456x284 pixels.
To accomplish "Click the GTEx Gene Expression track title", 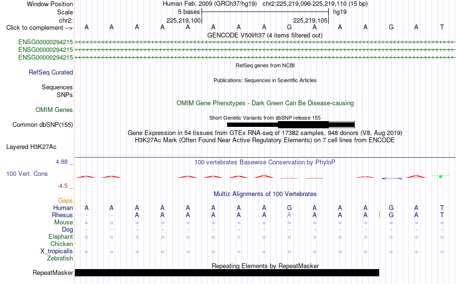I will click(x=265, y=133).
